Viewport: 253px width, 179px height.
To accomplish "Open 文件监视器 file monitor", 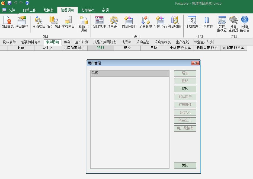I will coord(222,24).
